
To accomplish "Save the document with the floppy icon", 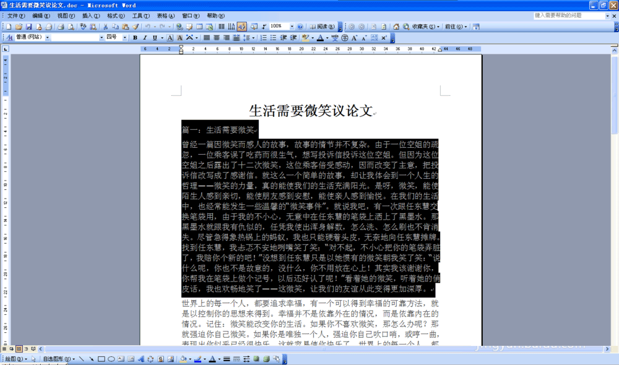I will tap(29, 27).
